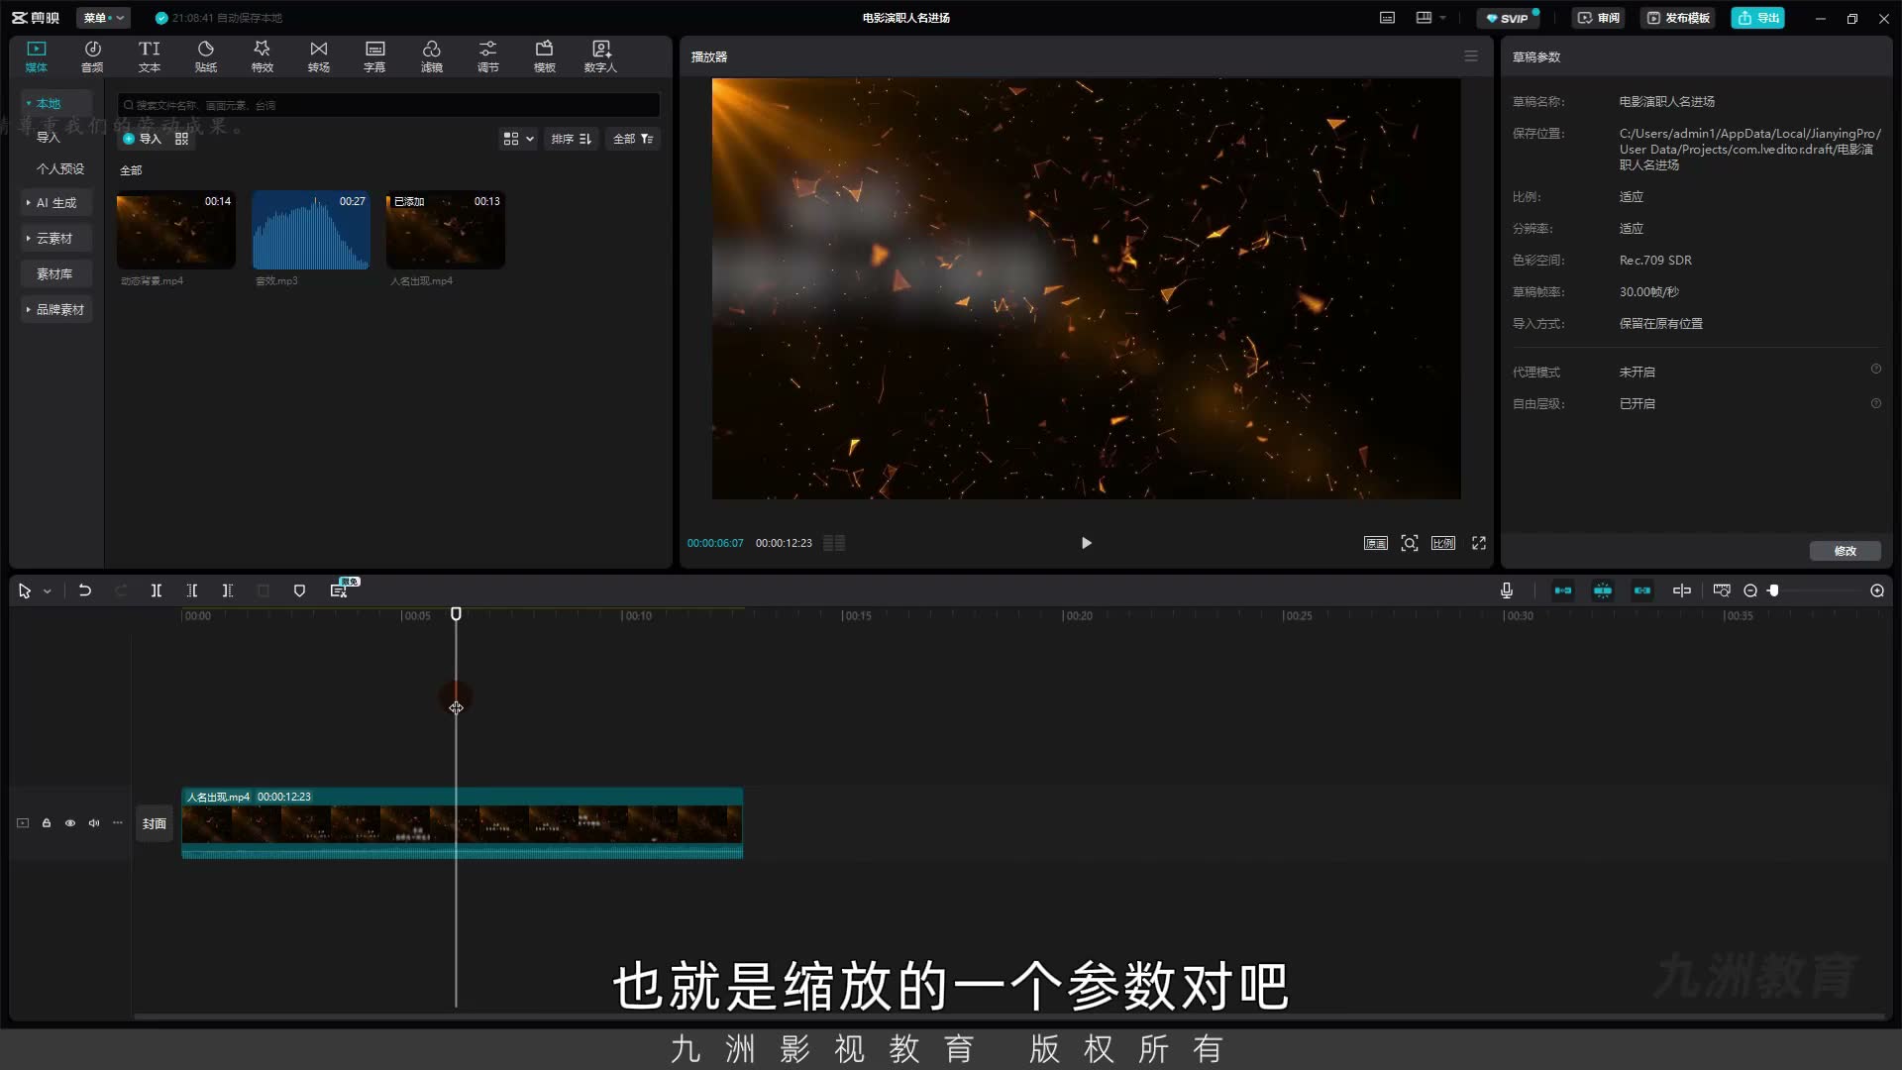The image size is (1902, 1070).
Task: Open the 菜单 dropdown menu
Action: (x=103, y=18)
